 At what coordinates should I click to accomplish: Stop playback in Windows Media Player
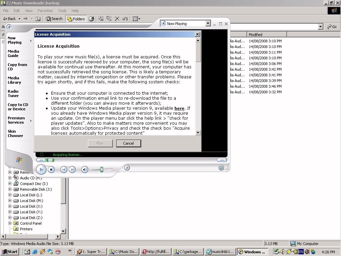tap(51, 170)
